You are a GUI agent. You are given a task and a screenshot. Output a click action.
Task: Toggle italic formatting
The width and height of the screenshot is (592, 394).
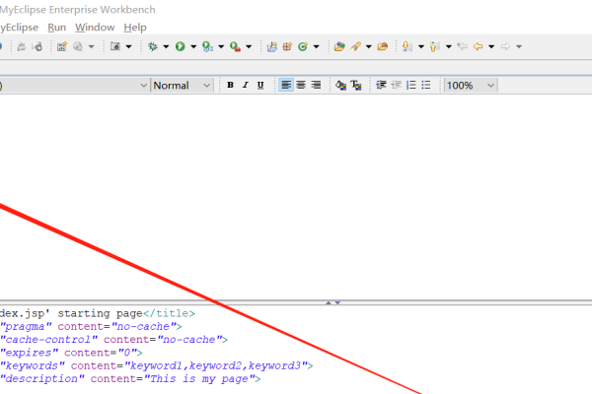click(245, 86)
